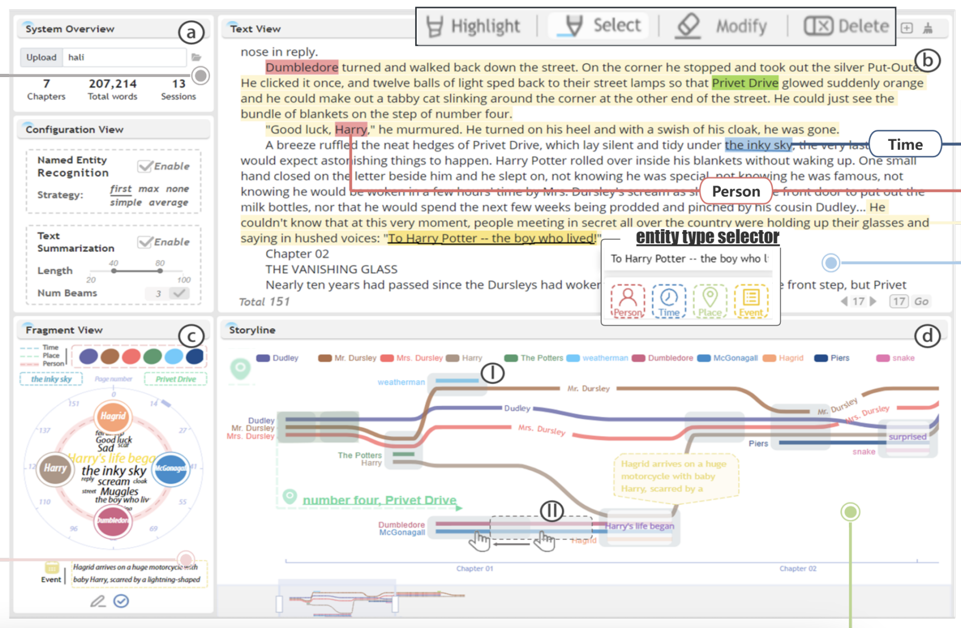Screen dimensions: 961x628
Task: Click the left brush handle in storyline minimap
Action: (x=279, y=604)
